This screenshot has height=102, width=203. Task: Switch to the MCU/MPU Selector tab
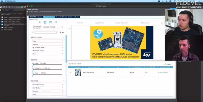36,17
